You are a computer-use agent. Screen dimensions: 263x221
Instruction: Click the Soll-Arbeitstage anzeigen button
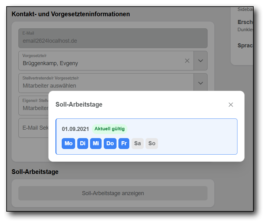[113, 193]
